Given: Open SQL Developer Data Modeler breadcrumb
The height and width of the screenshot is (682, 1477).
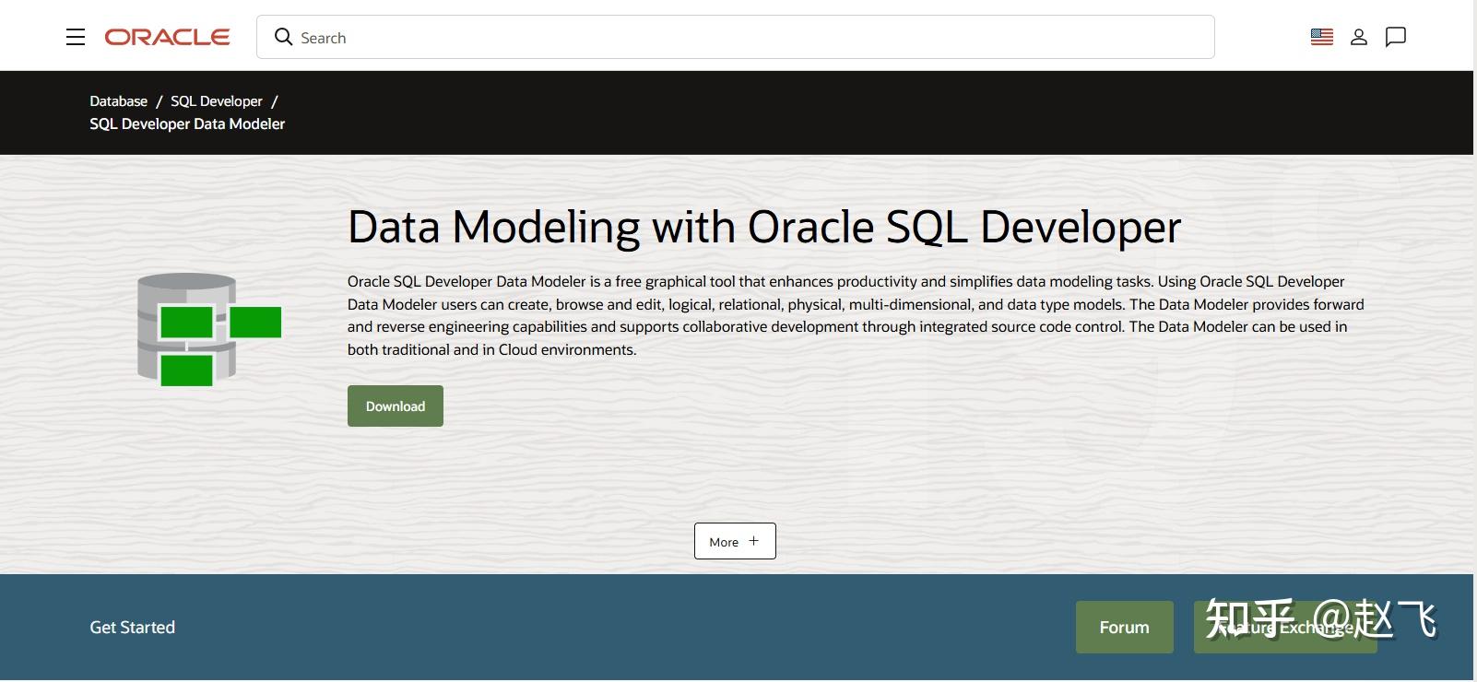Looking at the screenshot, I should click(187, 124).
